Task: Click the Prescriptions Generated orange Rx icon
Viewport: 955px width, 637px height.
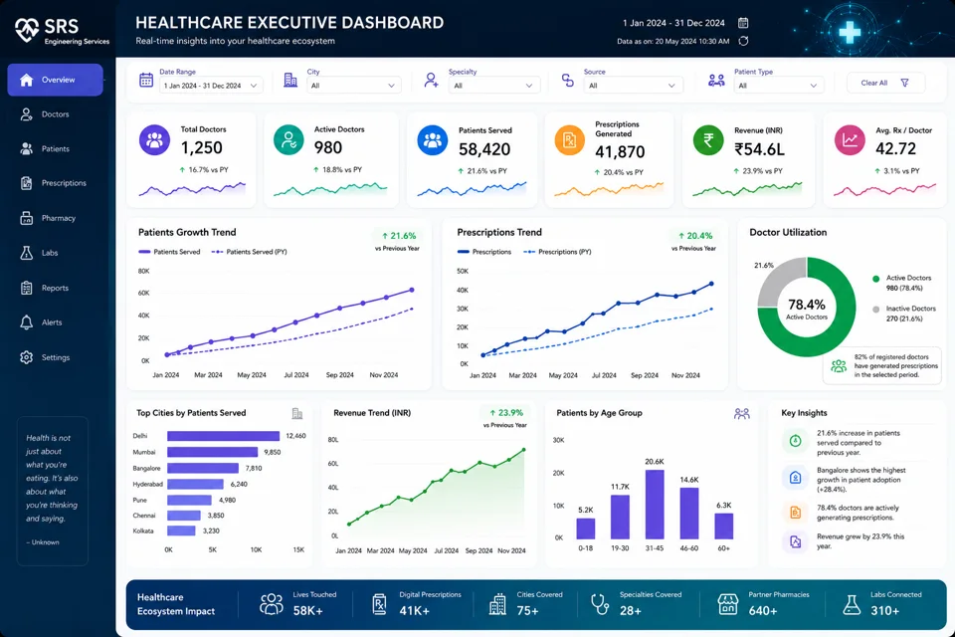Action: 569,140
